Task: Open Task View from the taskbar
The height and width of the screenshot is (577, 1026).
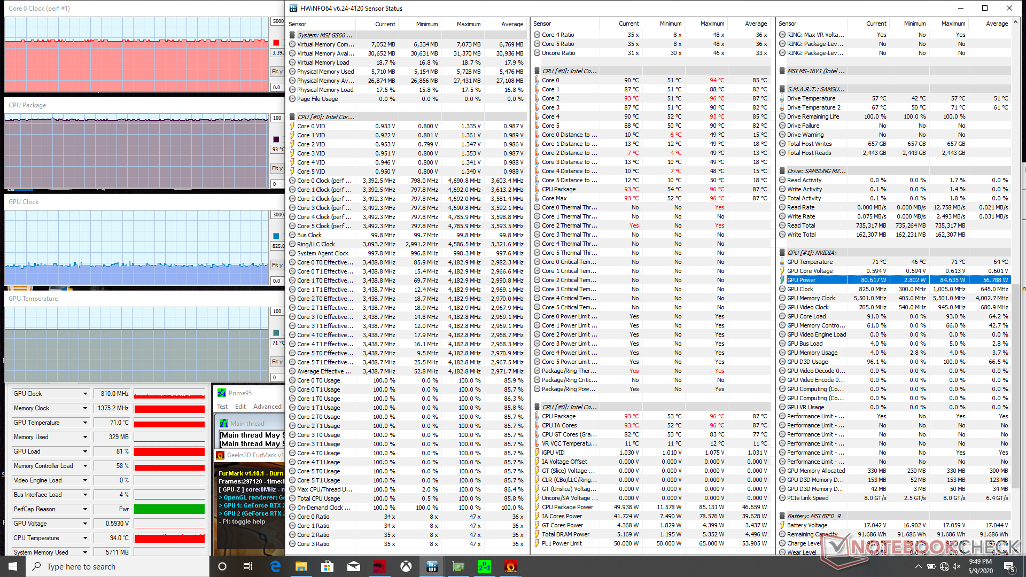Action: click(248, 566)
